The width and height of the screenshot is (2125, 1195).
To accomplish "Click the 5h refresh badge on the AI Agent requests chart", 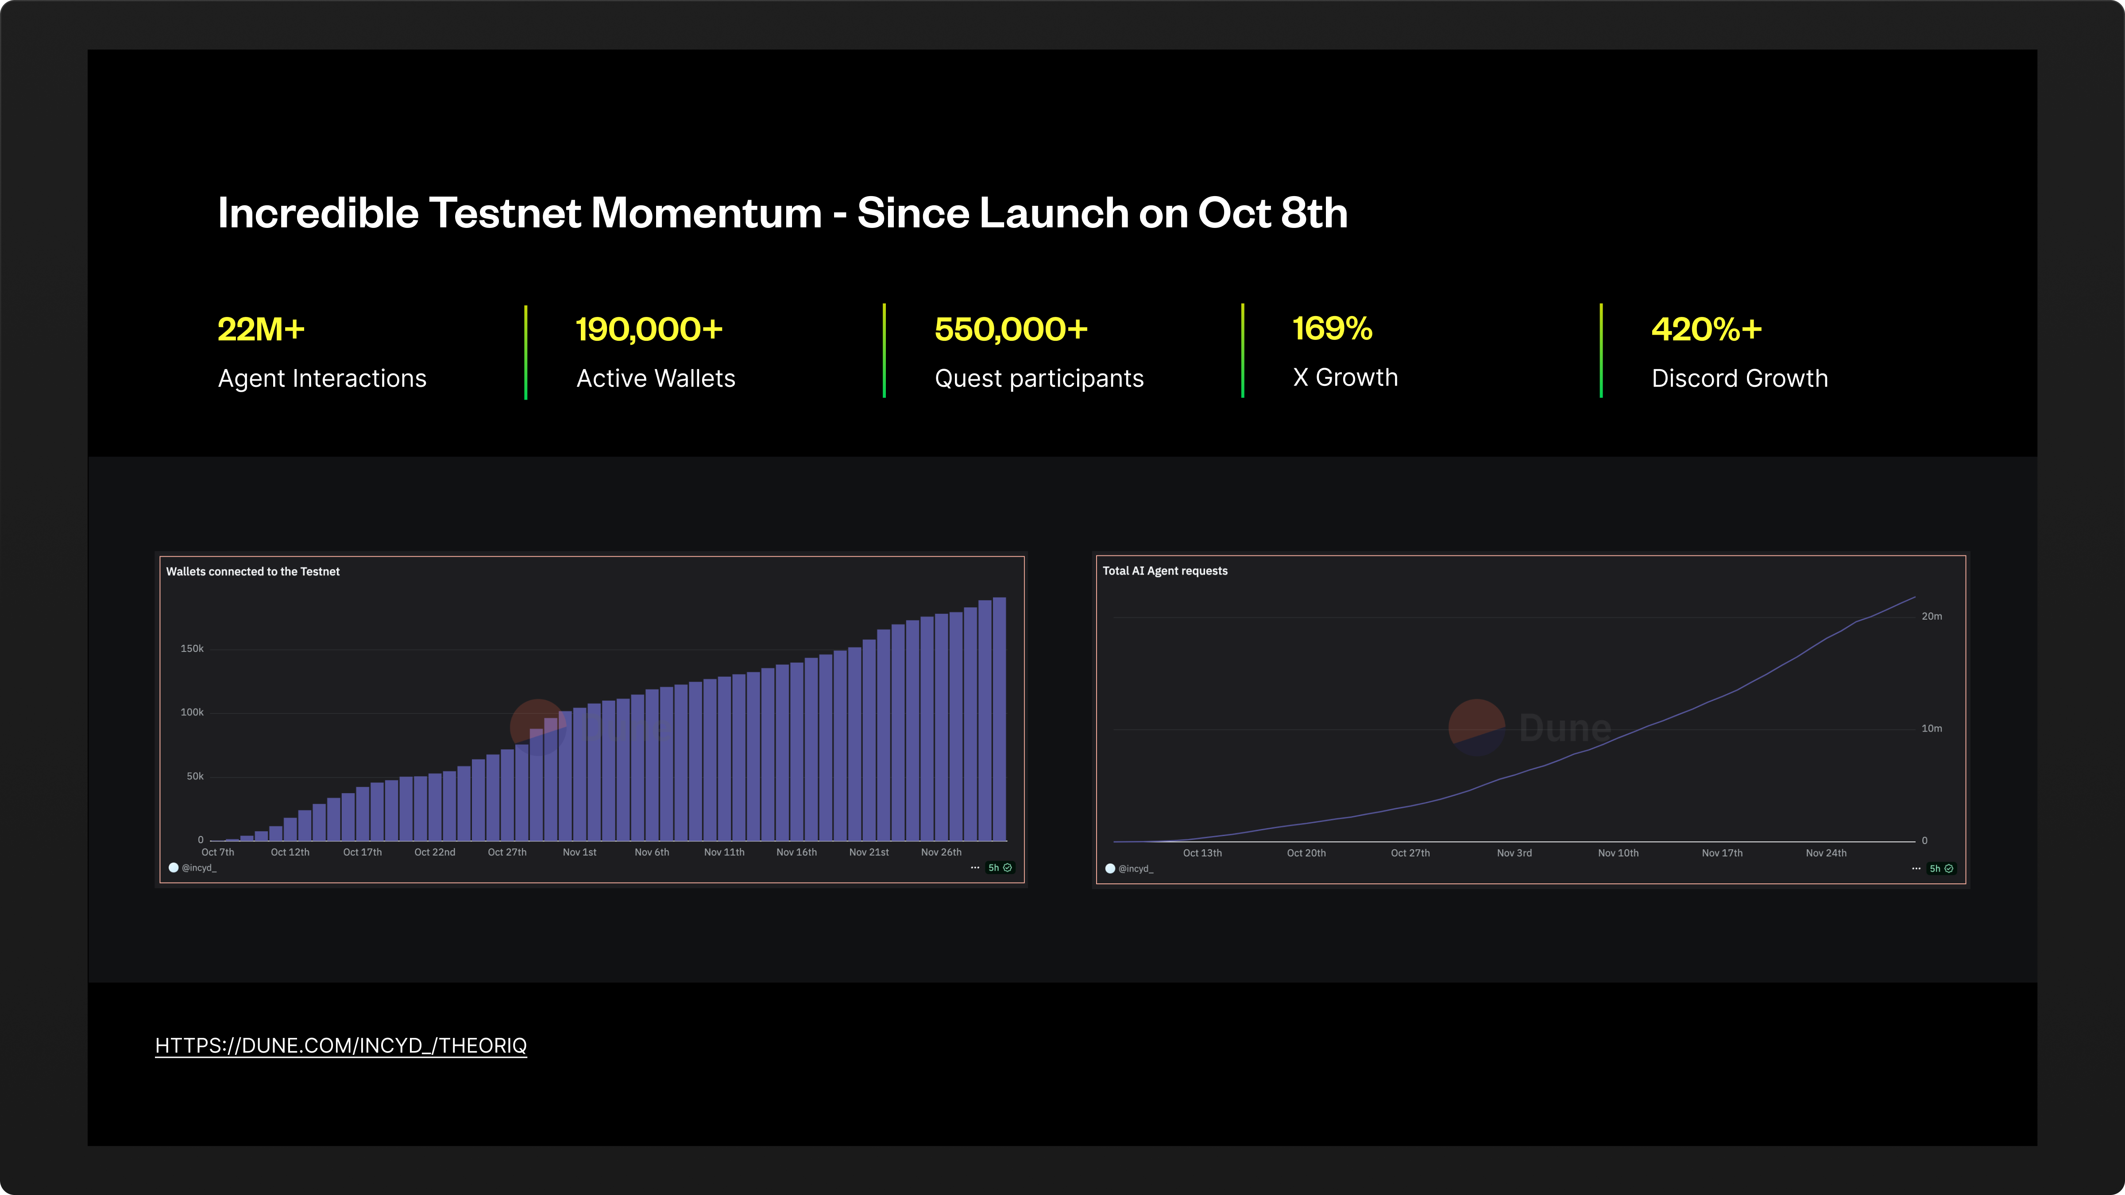I will [1941, 868].
